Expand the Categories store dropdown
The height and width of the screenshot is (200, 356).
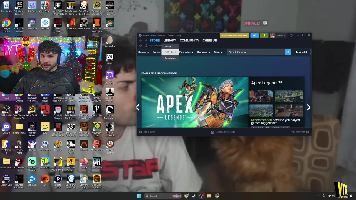click(x=186, y=52)
